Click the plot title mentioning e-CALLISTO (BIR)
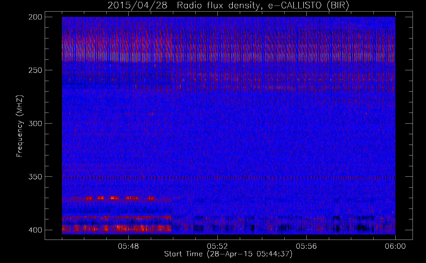Image resolution: width=426 pixels, height=263 pixels. tap(228, 6)
